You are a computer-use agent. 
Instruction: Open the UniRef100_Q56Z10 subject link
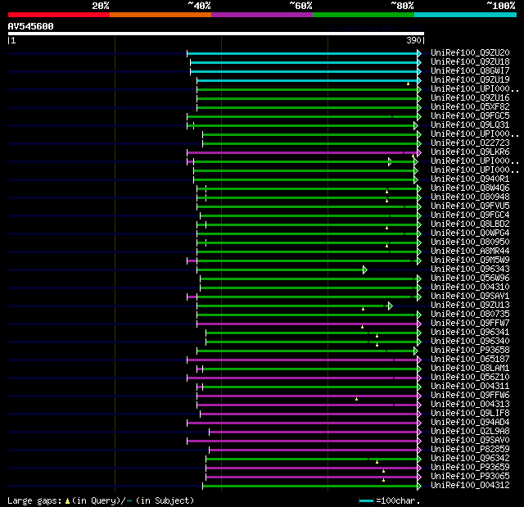(470, 378)
